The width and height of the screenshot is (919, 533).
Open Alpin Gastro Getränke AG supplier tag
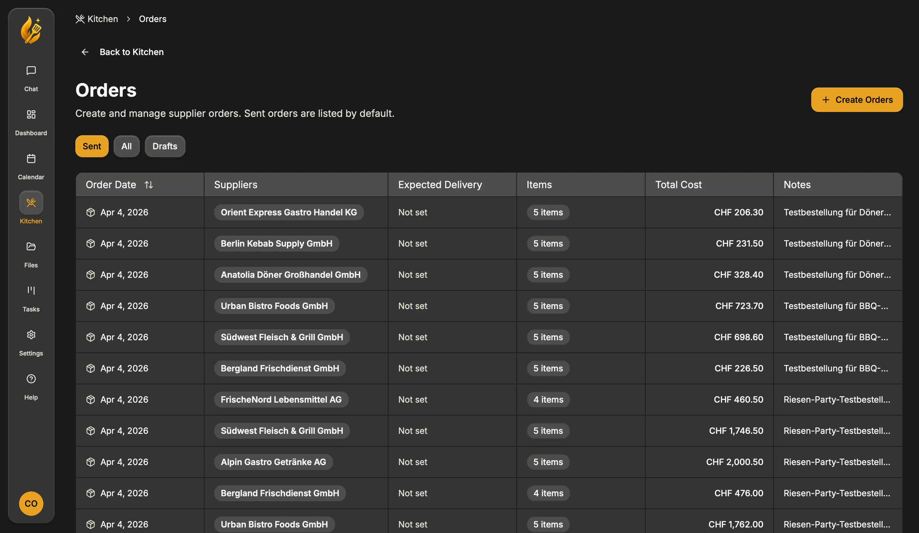click(273, 462)
